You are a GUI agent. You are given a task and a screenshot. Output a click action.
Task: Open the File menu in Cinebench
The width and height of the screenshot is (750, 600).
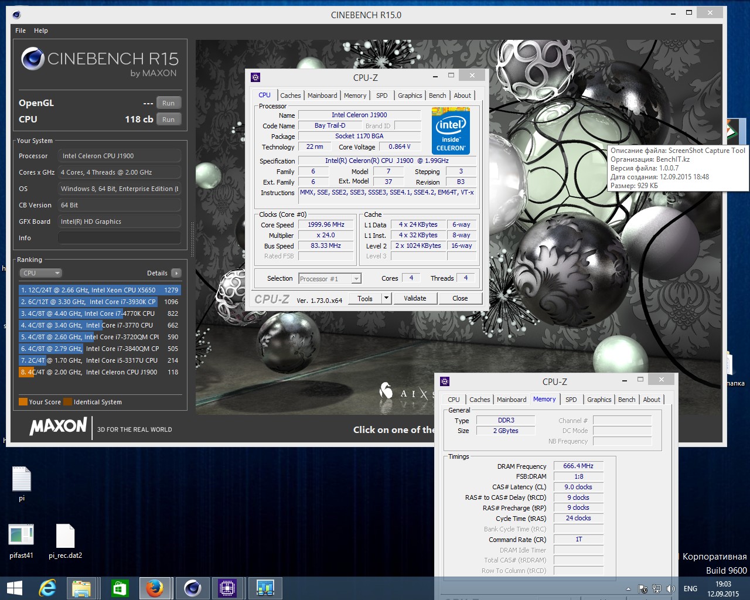pyautogui.click(x=21, y=30)
